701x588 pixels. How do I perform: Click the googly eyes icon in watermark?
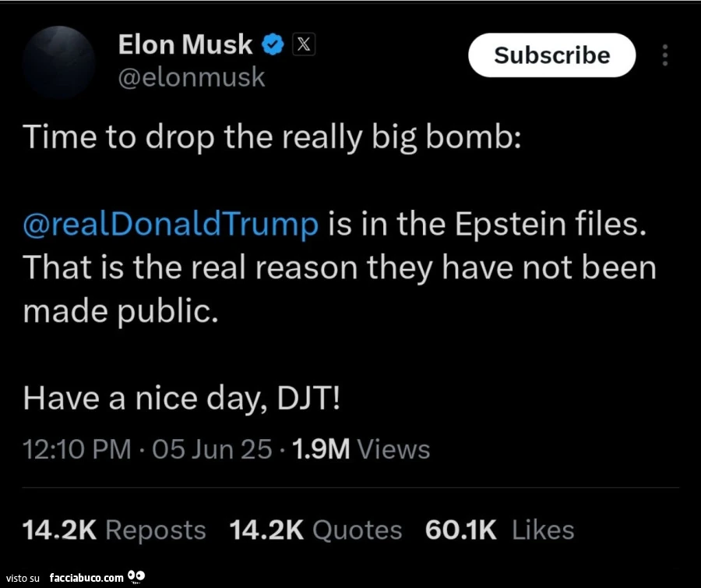point(136,576)
